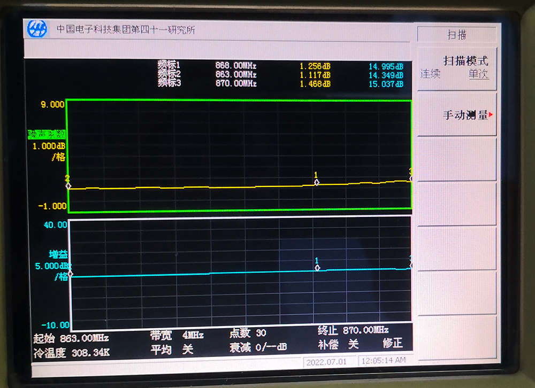The image size is (535, 388).
Task: Select the 频标3 870.00MHz readout row
Action: tap(280, 84)
